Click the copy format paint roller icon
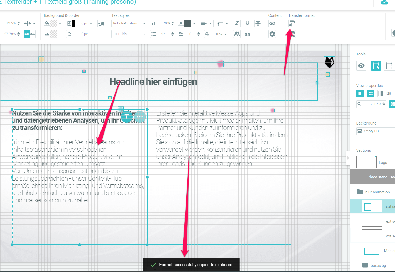Screen dimensions: 395x272 tap(292, 23)
